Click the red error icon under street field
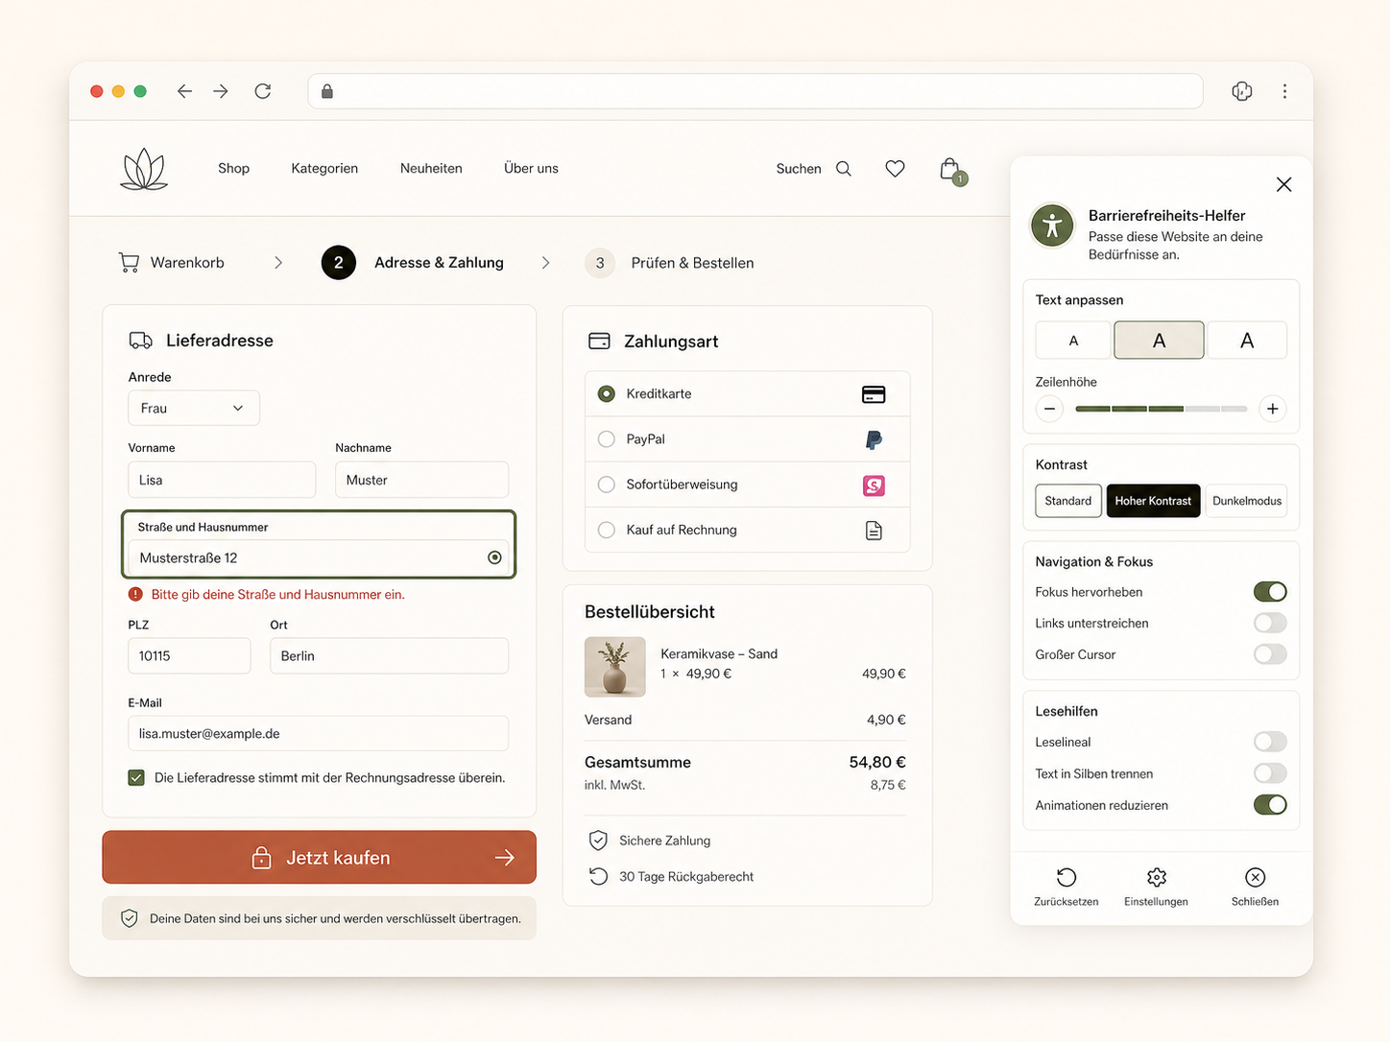 135,594
